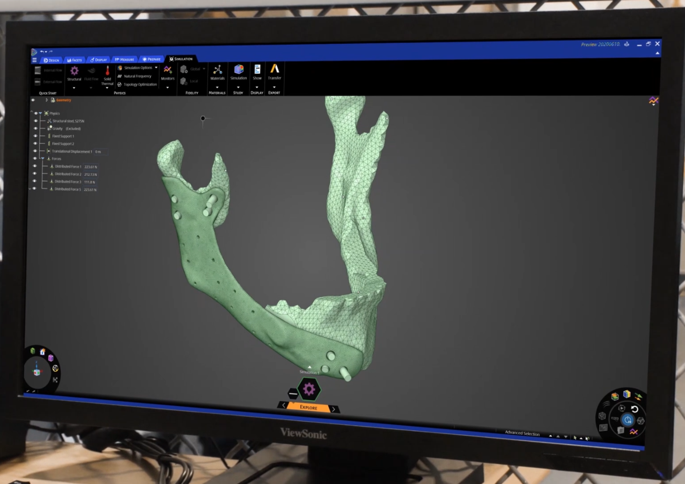Click the orange Geometry label

click(x=63, y=100)
